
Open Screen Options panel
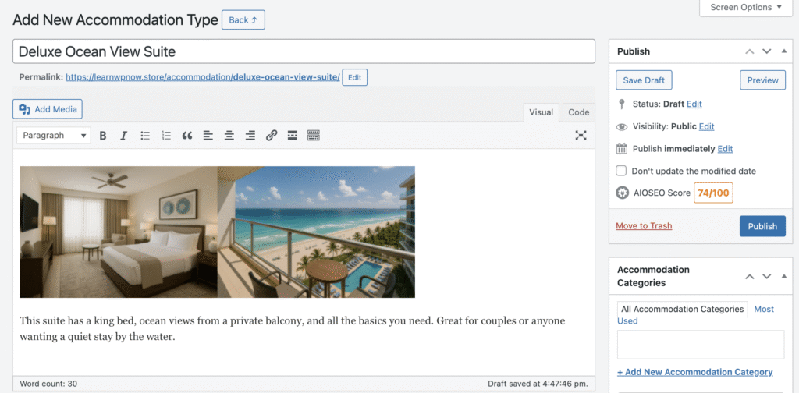coord(746,8)
